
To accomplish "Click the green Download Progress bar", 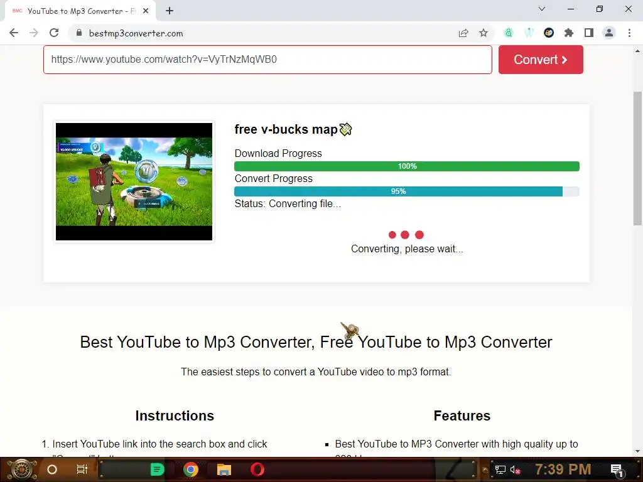I will pyautogui.click(x=407, y=166).
